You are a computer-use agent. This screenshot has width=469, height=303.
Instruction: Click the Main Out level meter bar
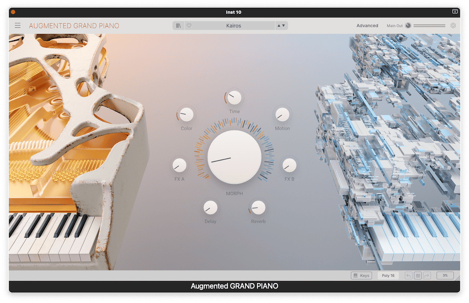point(429,26)
